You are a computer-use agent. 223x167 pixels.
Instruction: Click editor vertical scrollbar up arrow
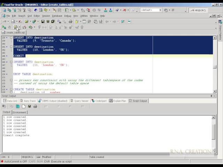[215, 38]
